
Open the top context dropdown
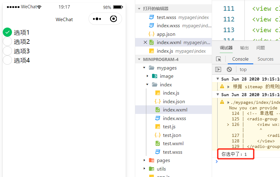coord(243,70)
